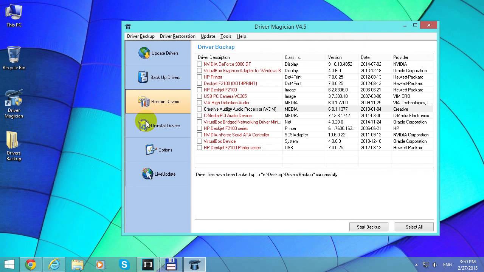Select the Recycle Bin desktop icon
This screenshot has width=484, height=272.
click(14, 58)
